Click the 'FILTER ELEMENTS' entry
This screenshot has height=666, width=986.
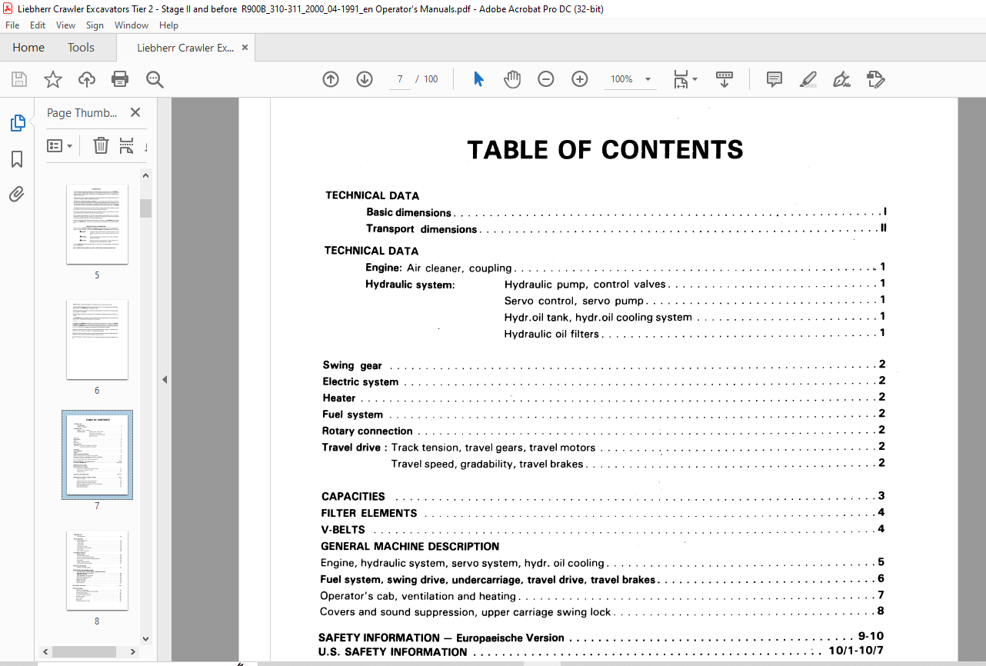coord(369,513)
